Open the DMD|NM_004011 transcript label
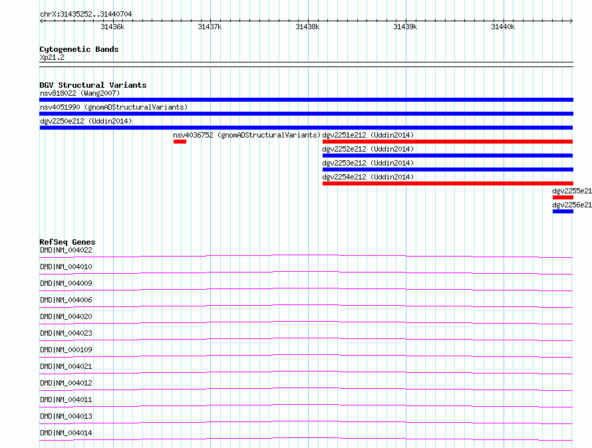This screenshot has width=592, height=448. [66, 399]
